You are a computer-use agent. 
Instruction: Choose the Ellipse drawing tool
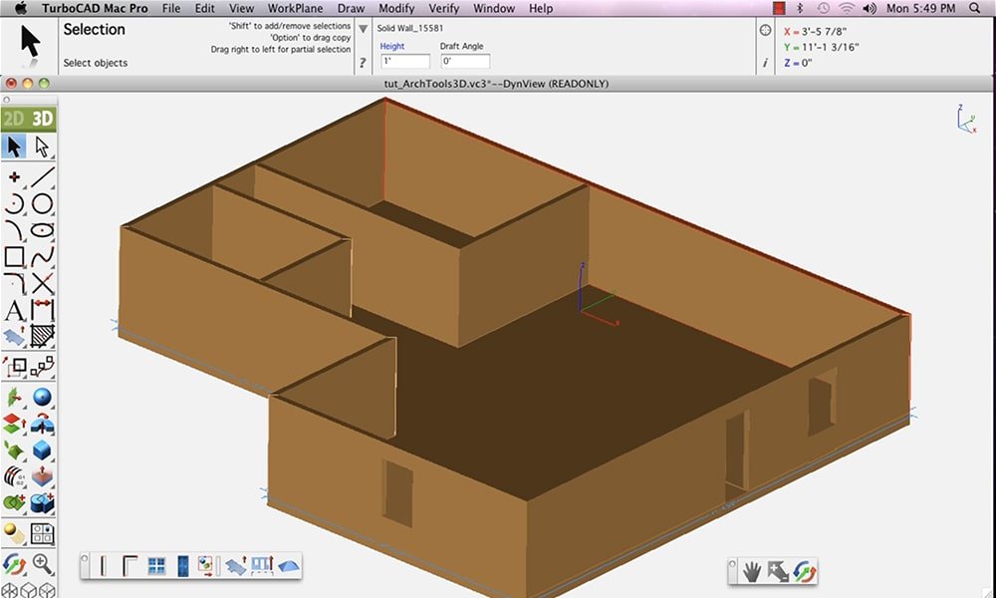[x=42, y=230]
